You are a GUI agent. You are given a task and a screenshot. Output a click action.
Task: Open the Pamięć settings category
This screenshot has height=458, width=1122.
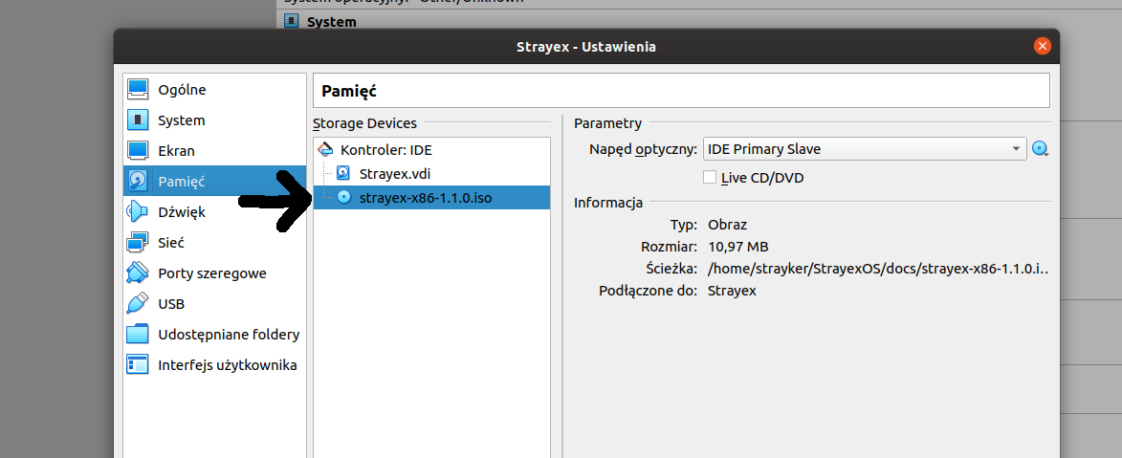click(x=182, y=182)
